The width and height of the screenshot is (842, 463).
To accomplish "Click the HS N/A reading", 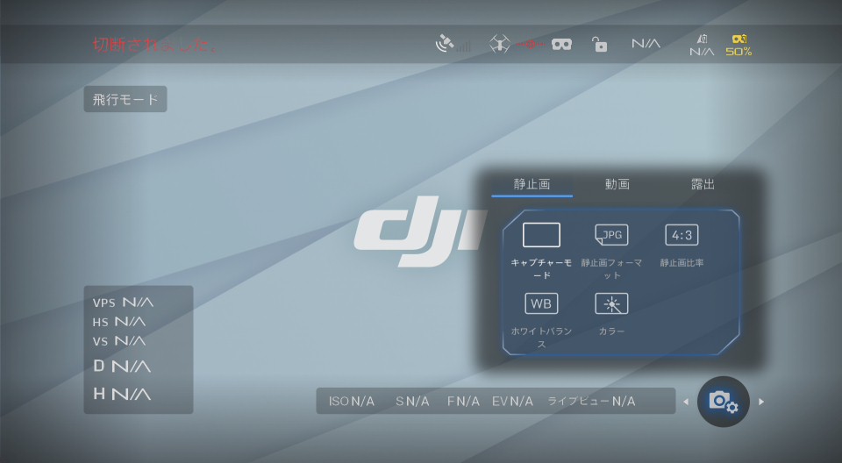I will click(119, 322).
